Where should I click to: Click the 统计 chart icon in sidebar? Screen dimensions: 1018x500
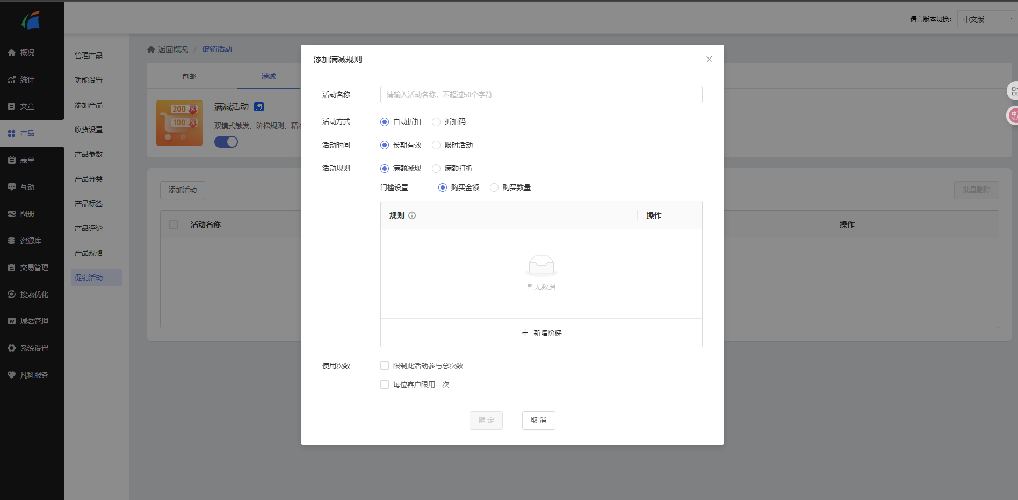click(11, 79)
